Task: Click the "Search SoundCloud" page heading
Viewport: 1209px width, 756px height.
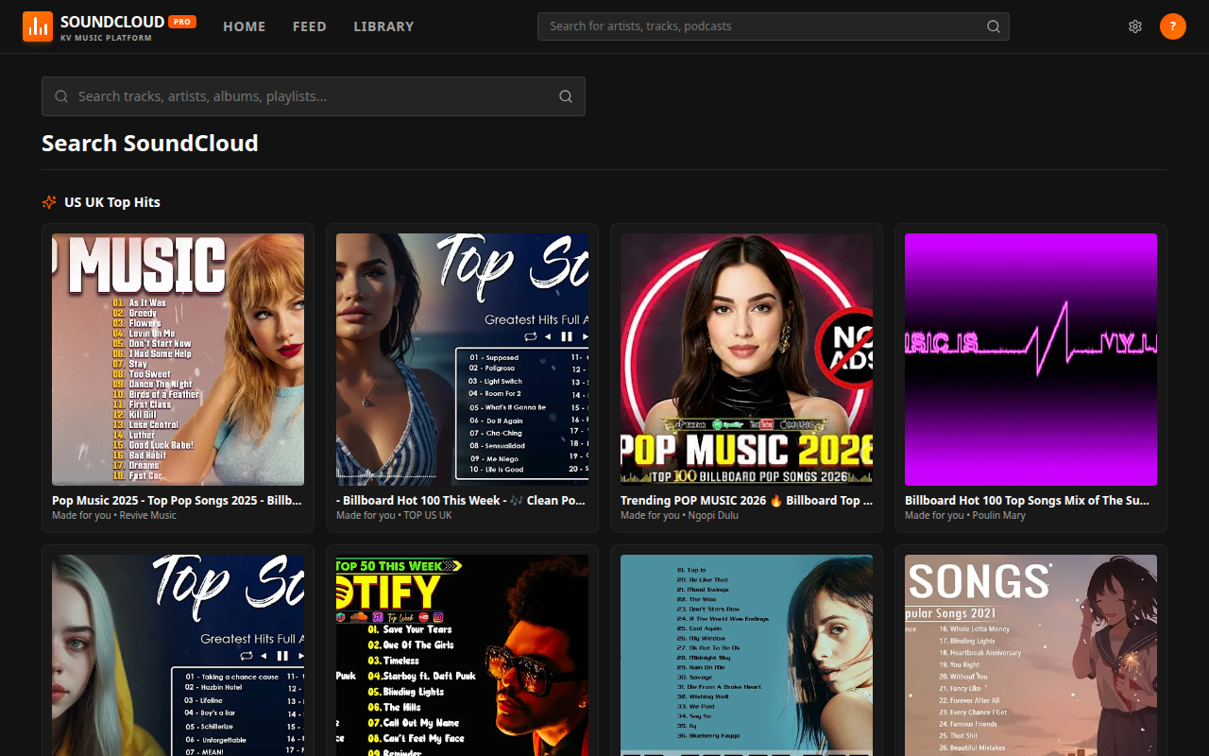Action: (150, 144)
